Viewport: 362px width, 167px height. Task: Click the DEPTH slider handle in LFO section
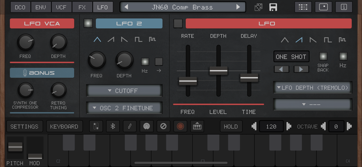pyautogui.click(x=218, y=71)
